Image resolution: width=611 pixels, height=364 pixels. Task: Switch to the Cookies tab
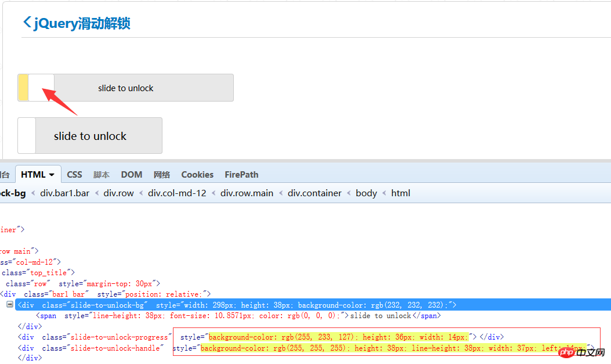point(197,175)
